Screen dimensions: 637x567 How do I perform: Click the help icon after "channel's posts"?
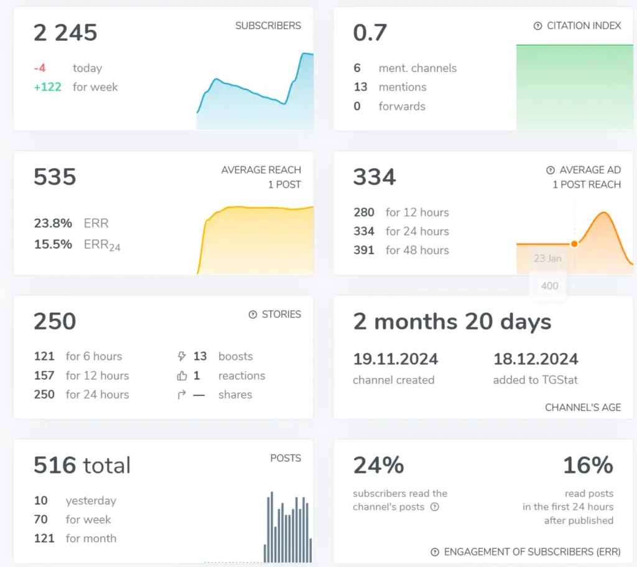click(x=435, y=507)
